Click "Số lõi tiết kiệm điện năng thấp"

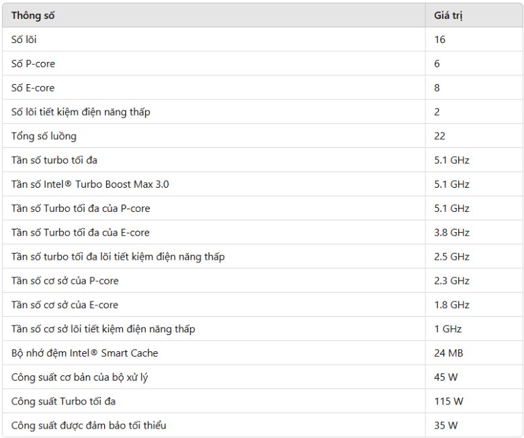[x=81, y=112]
